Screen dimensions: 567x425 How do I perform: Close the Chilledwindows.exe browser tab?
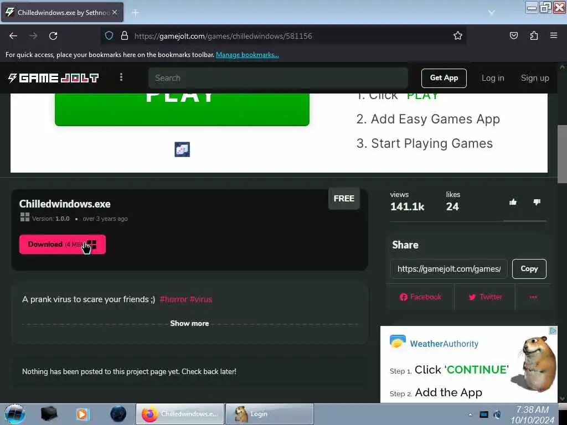click(x=115, y=12)
